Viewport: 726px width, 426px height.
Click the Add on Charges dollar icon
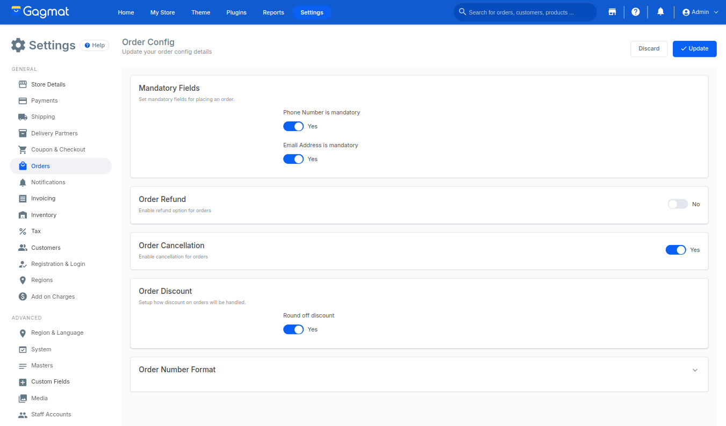pyautogui.click(x=23, y=297)
